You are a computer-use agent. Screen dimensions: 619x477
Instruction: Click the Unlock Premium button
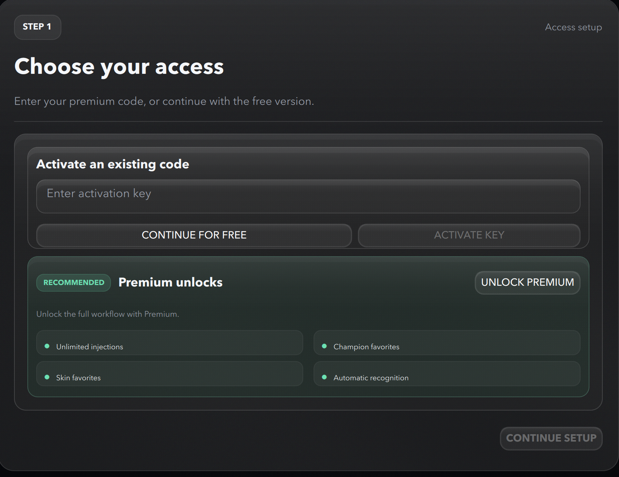tap(527, 282)
